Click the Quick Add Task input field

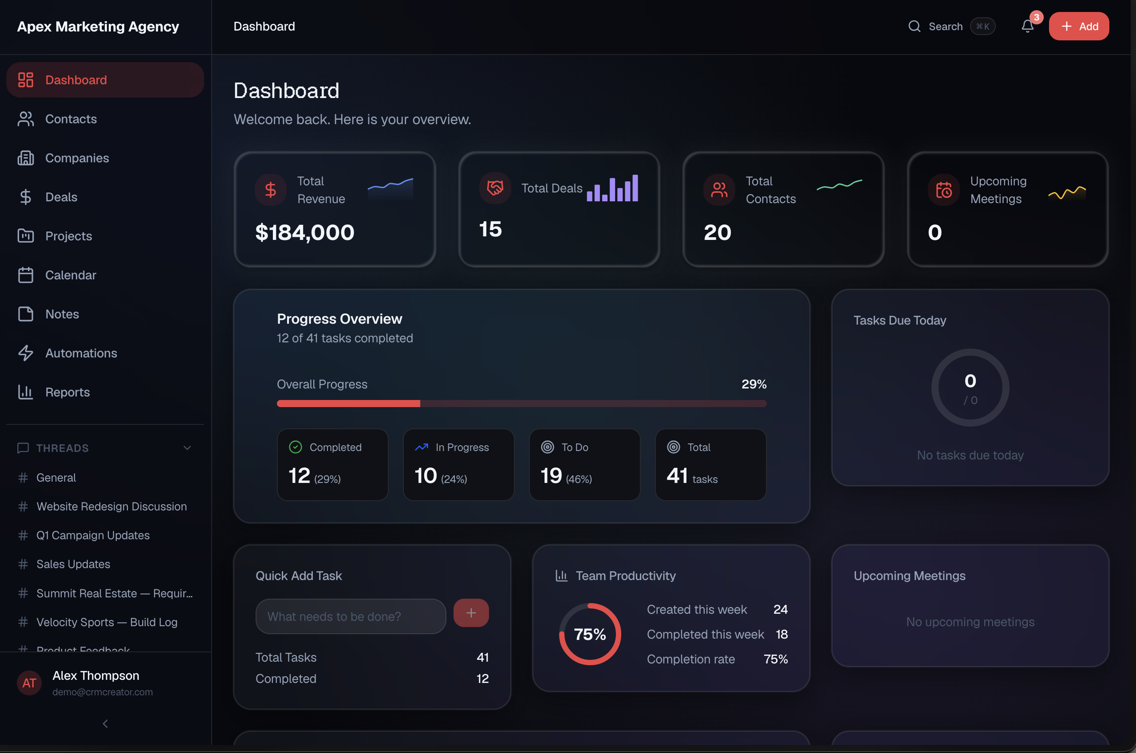click(351, 616)
